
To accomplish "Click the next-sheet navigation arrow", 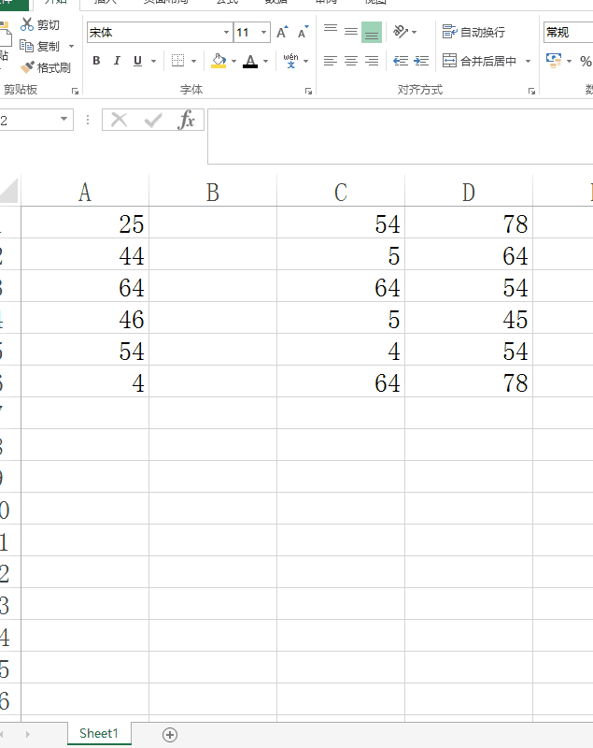I will point(28,735).
